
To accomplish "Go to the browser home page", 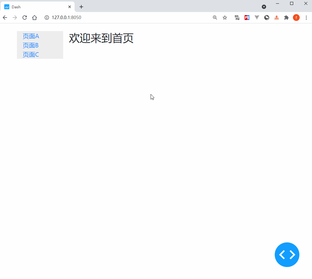I will [34, 18].
